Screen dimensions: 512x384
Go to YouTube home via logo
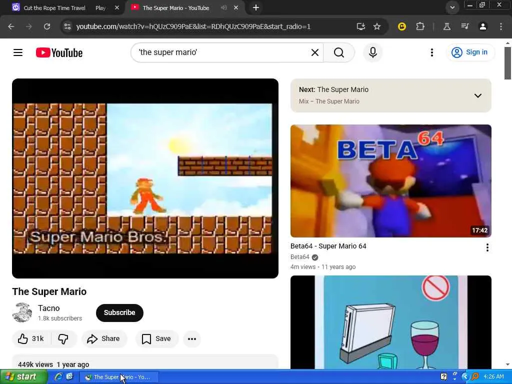(59, 52)
